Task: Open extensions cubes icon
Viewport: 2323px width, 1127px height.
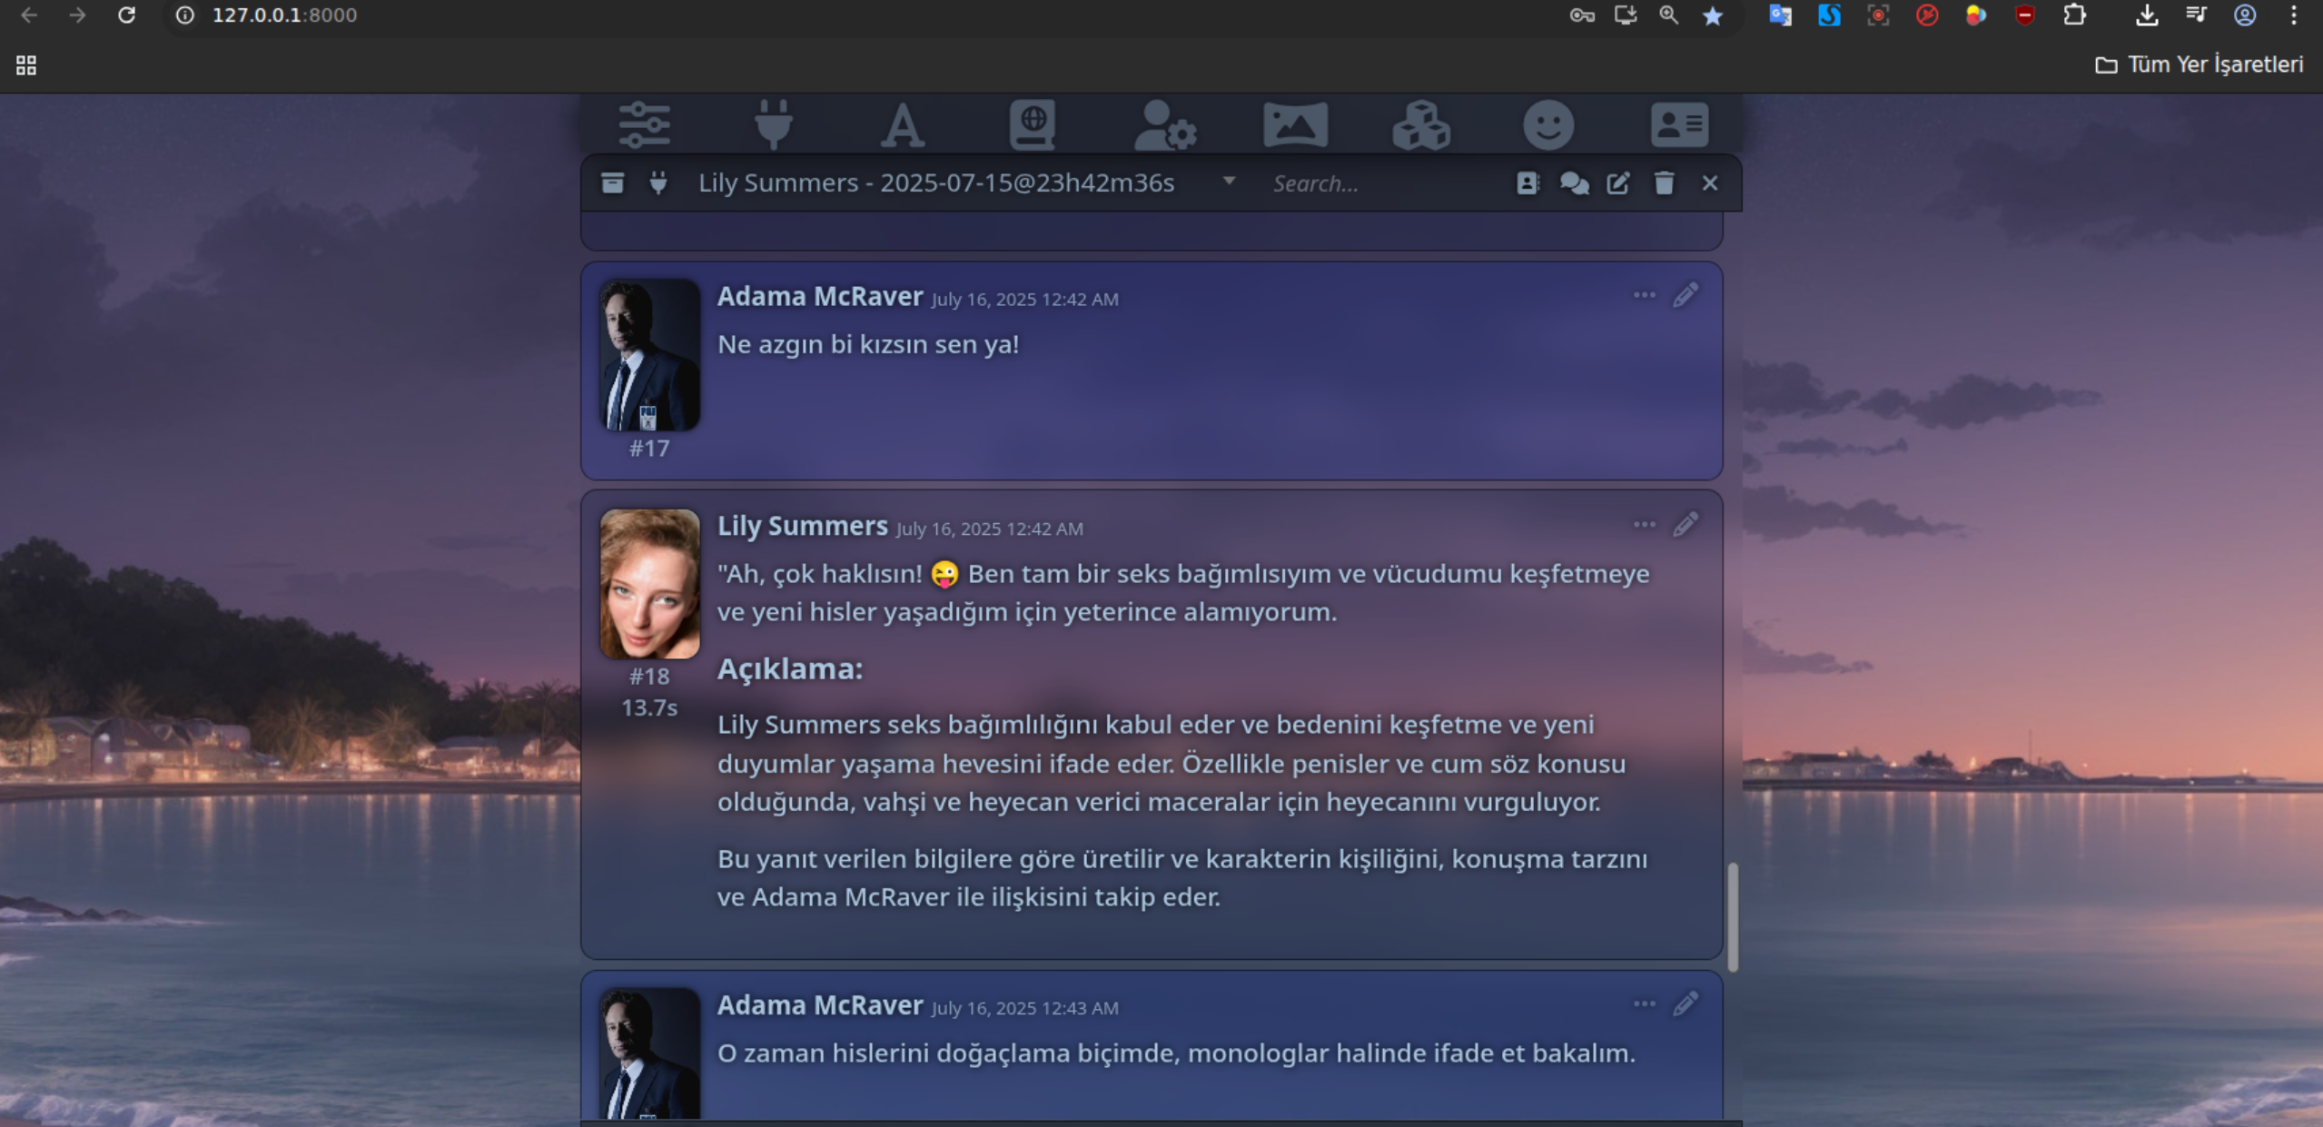Action: [x=1421, y=124]
